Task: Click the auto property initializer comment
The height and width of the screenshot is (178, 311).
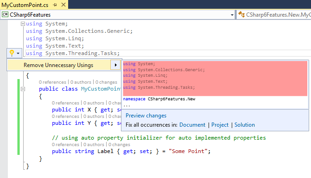Action: click(159, 138)
